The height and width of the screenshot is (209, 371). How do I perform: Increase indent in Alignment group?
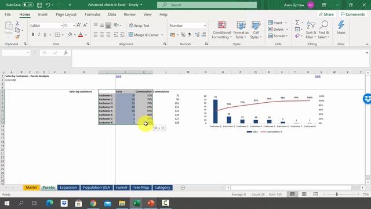pos(122,35)
